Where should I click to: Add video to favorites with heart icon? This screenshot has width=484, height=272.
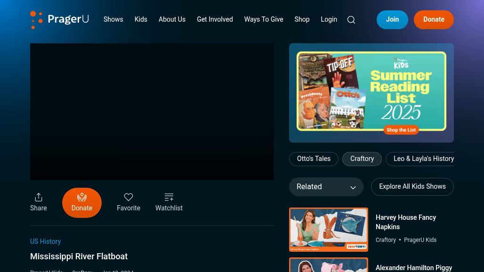(x=129, y=202)
